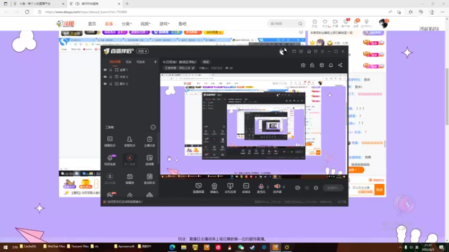Switch to the second scene tab
The height and width of the screenshot is (252, 449).
pyautogui.click(x=129, y=62)
